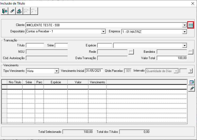Click the interval days number field
Viewport: 197px width, 140px height.
click(x=183, y=71)
